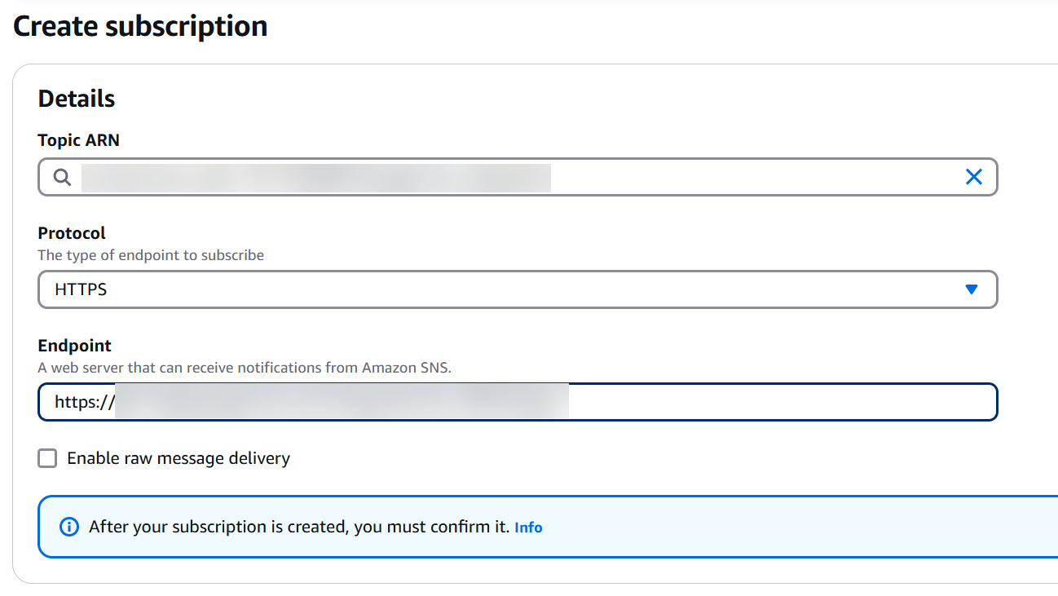
Task: Open the Info link about confirming subscription
Action: point(528,528)
